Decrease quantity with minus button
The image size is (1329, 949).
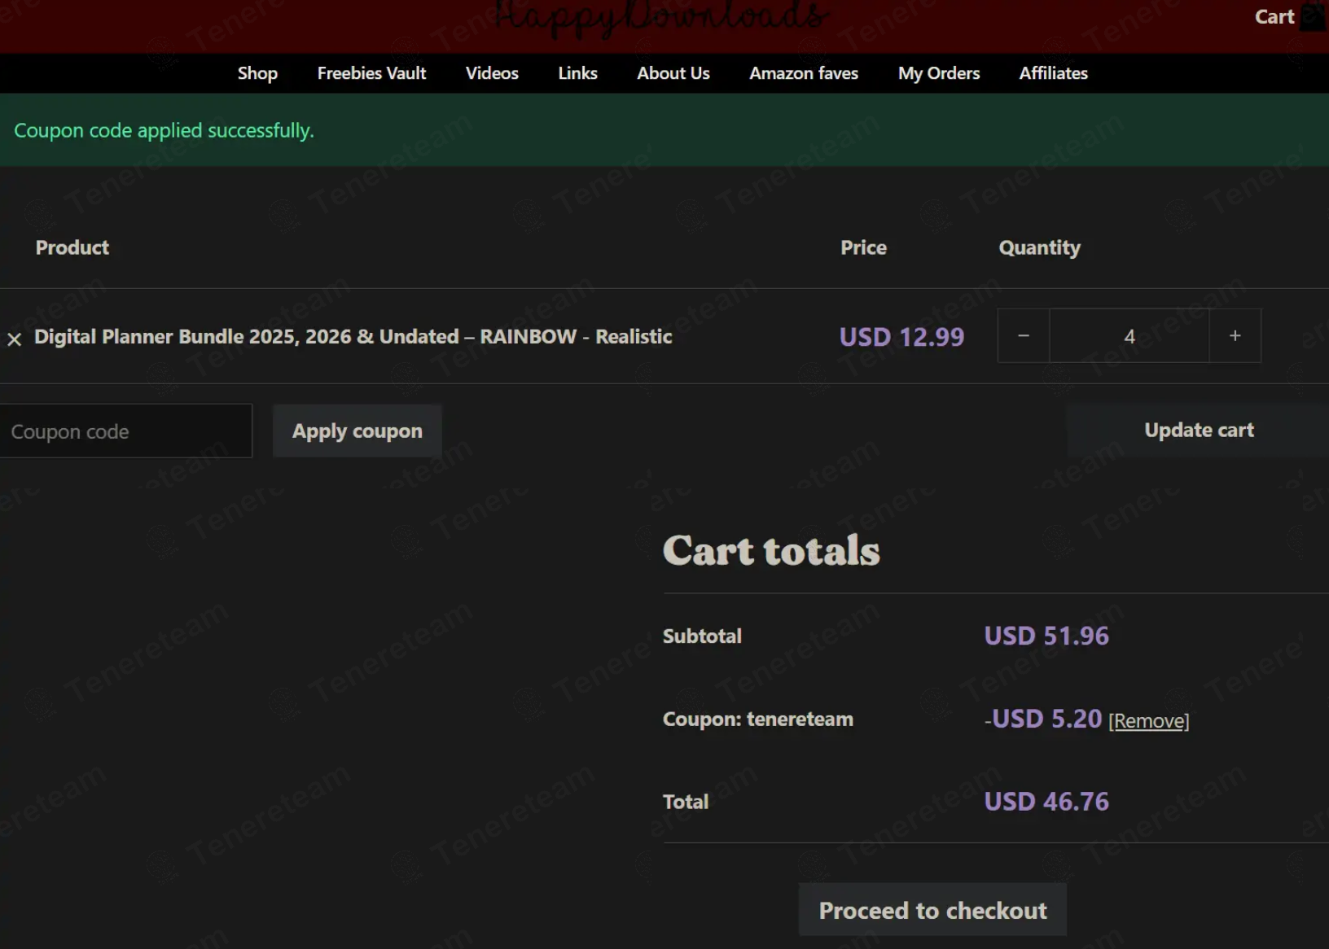point(1024,335)
